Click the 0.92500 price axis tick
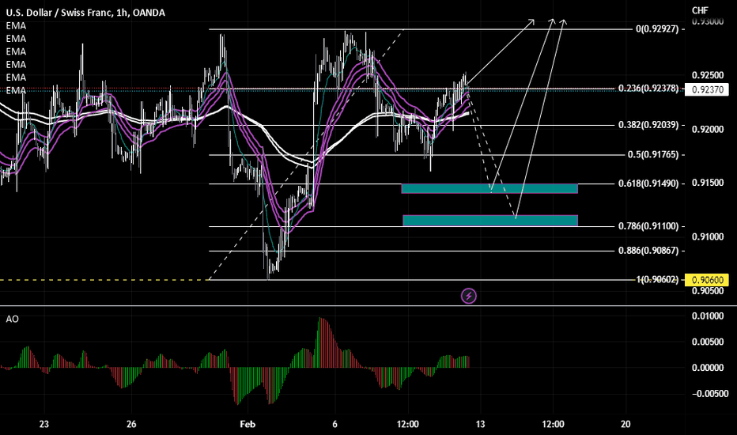The width and height of the screenshot is (737, 435). coord(708,75)
